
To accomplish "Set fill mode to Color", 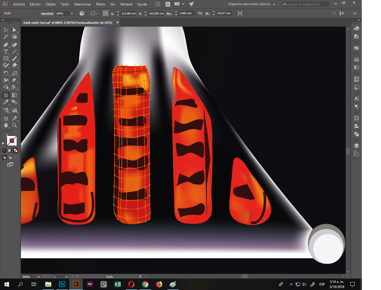I will tap(4, 151).
